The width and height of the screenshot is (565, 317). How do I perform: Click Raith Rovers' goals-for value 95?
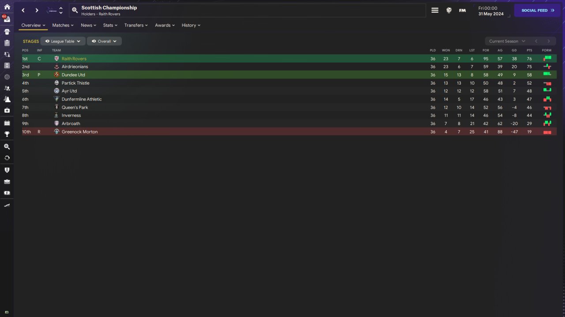(486, 59)
